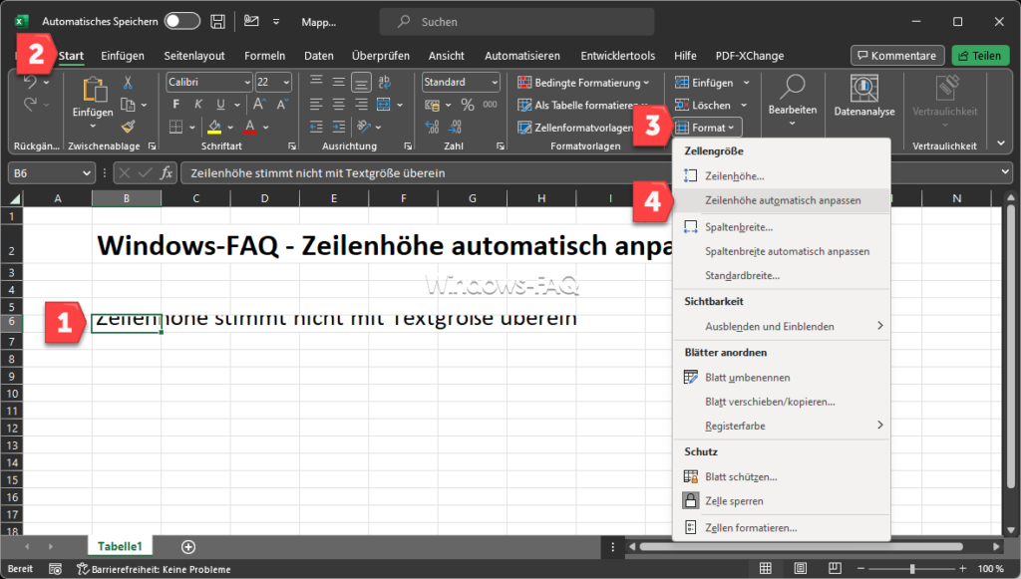
Task: Click Barrierefreiheit: Keine Probleme status
Action: 155,569
